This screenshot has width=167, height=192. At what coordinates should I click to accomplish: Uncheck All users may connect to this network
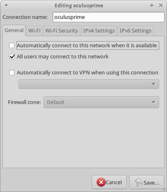[12, 56]
